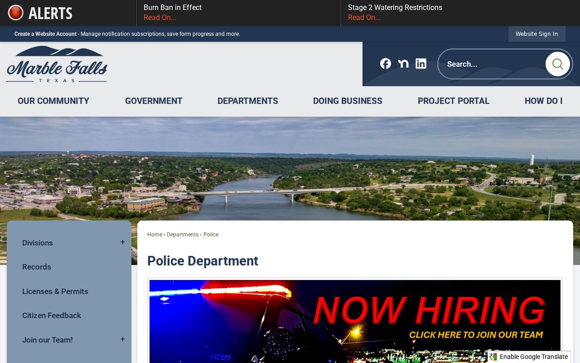Viewport: 580px width, 363px height.
Task: Click Enable Google Translate button
Action: tap(529, 357)
